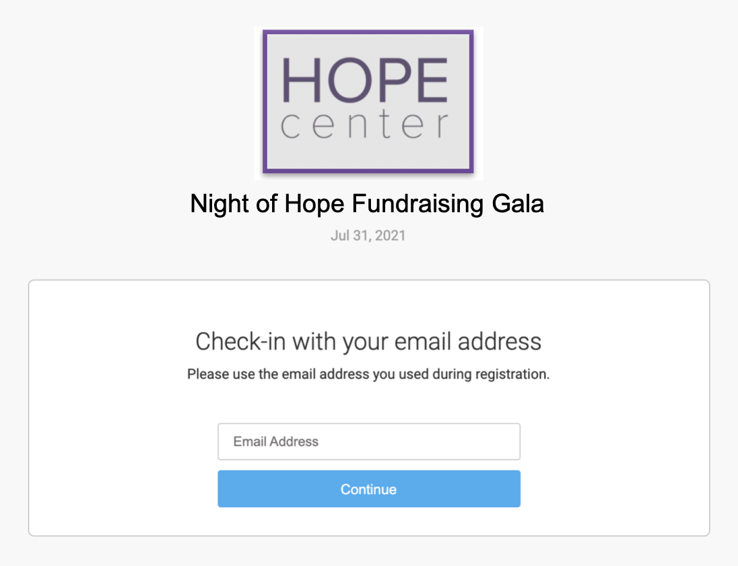
Task: Click the left edge of the Continue button
Action: pyautogui.click(x=224, y=489)
